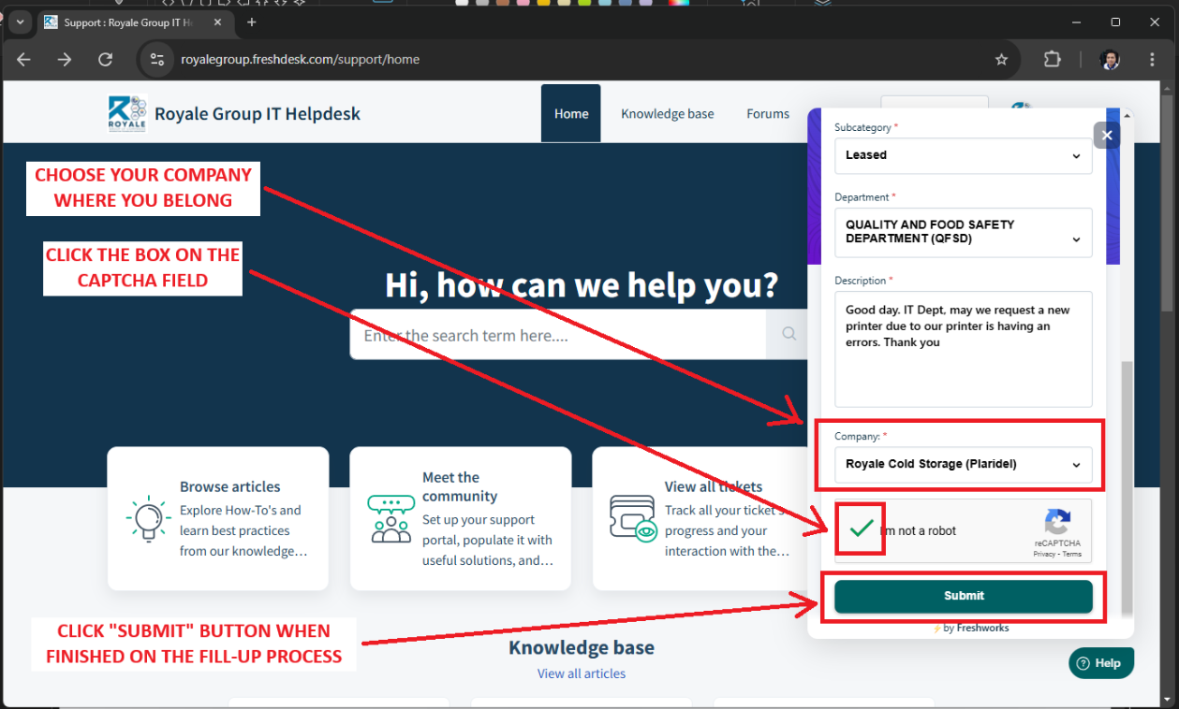Screen dimensions: 1179x709
Task: Click the Browse articles heading
Action: (230, 486)
